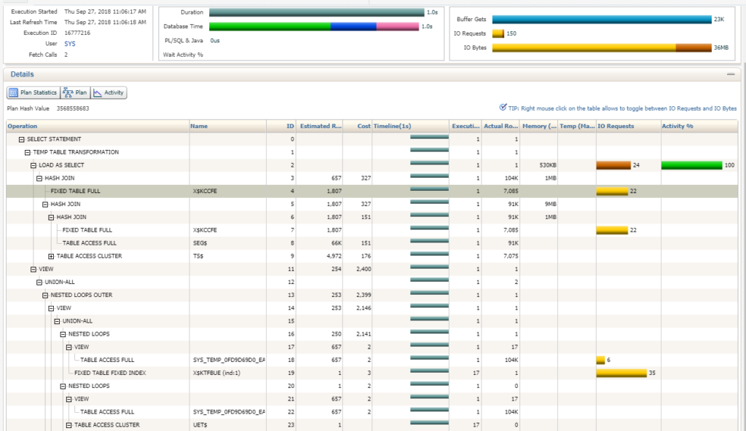The height and width of the screenshot is (431, 746).
Task: Collapse the NESTED LOOPS OUTER node
Action: click(x=45, y=295)
